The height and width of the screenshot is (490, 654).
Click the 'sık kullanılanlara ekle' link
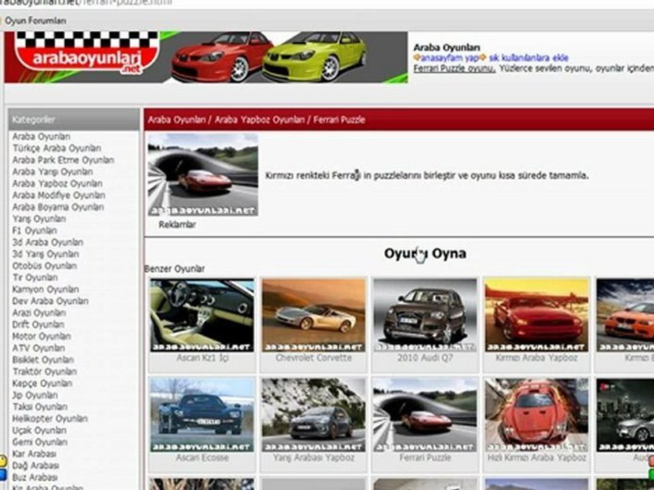pyautogui.click(x=529, y=58)
